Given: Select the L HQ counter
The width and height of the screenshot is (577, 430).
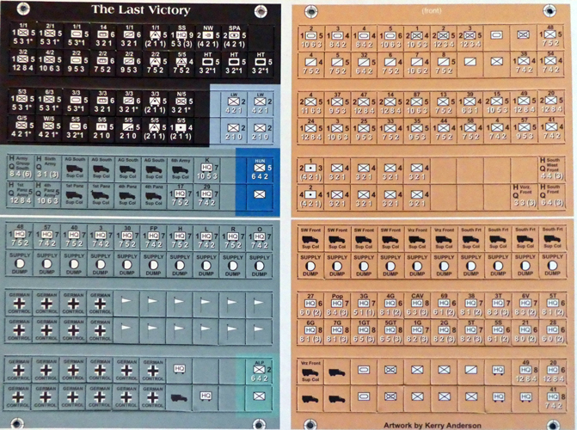Looking at the screenshot, I should 206,236.
